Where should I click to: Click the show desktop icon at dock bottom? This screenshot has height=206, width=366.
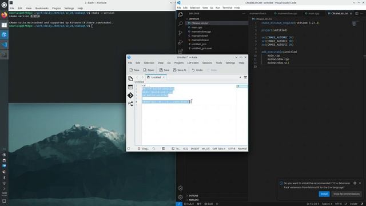point(4,201)
